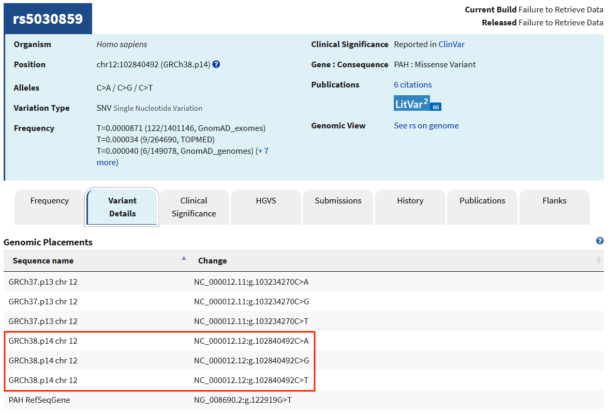Click the Genomic Placements help icon
608x411 pixels.
tap(600, 241)
